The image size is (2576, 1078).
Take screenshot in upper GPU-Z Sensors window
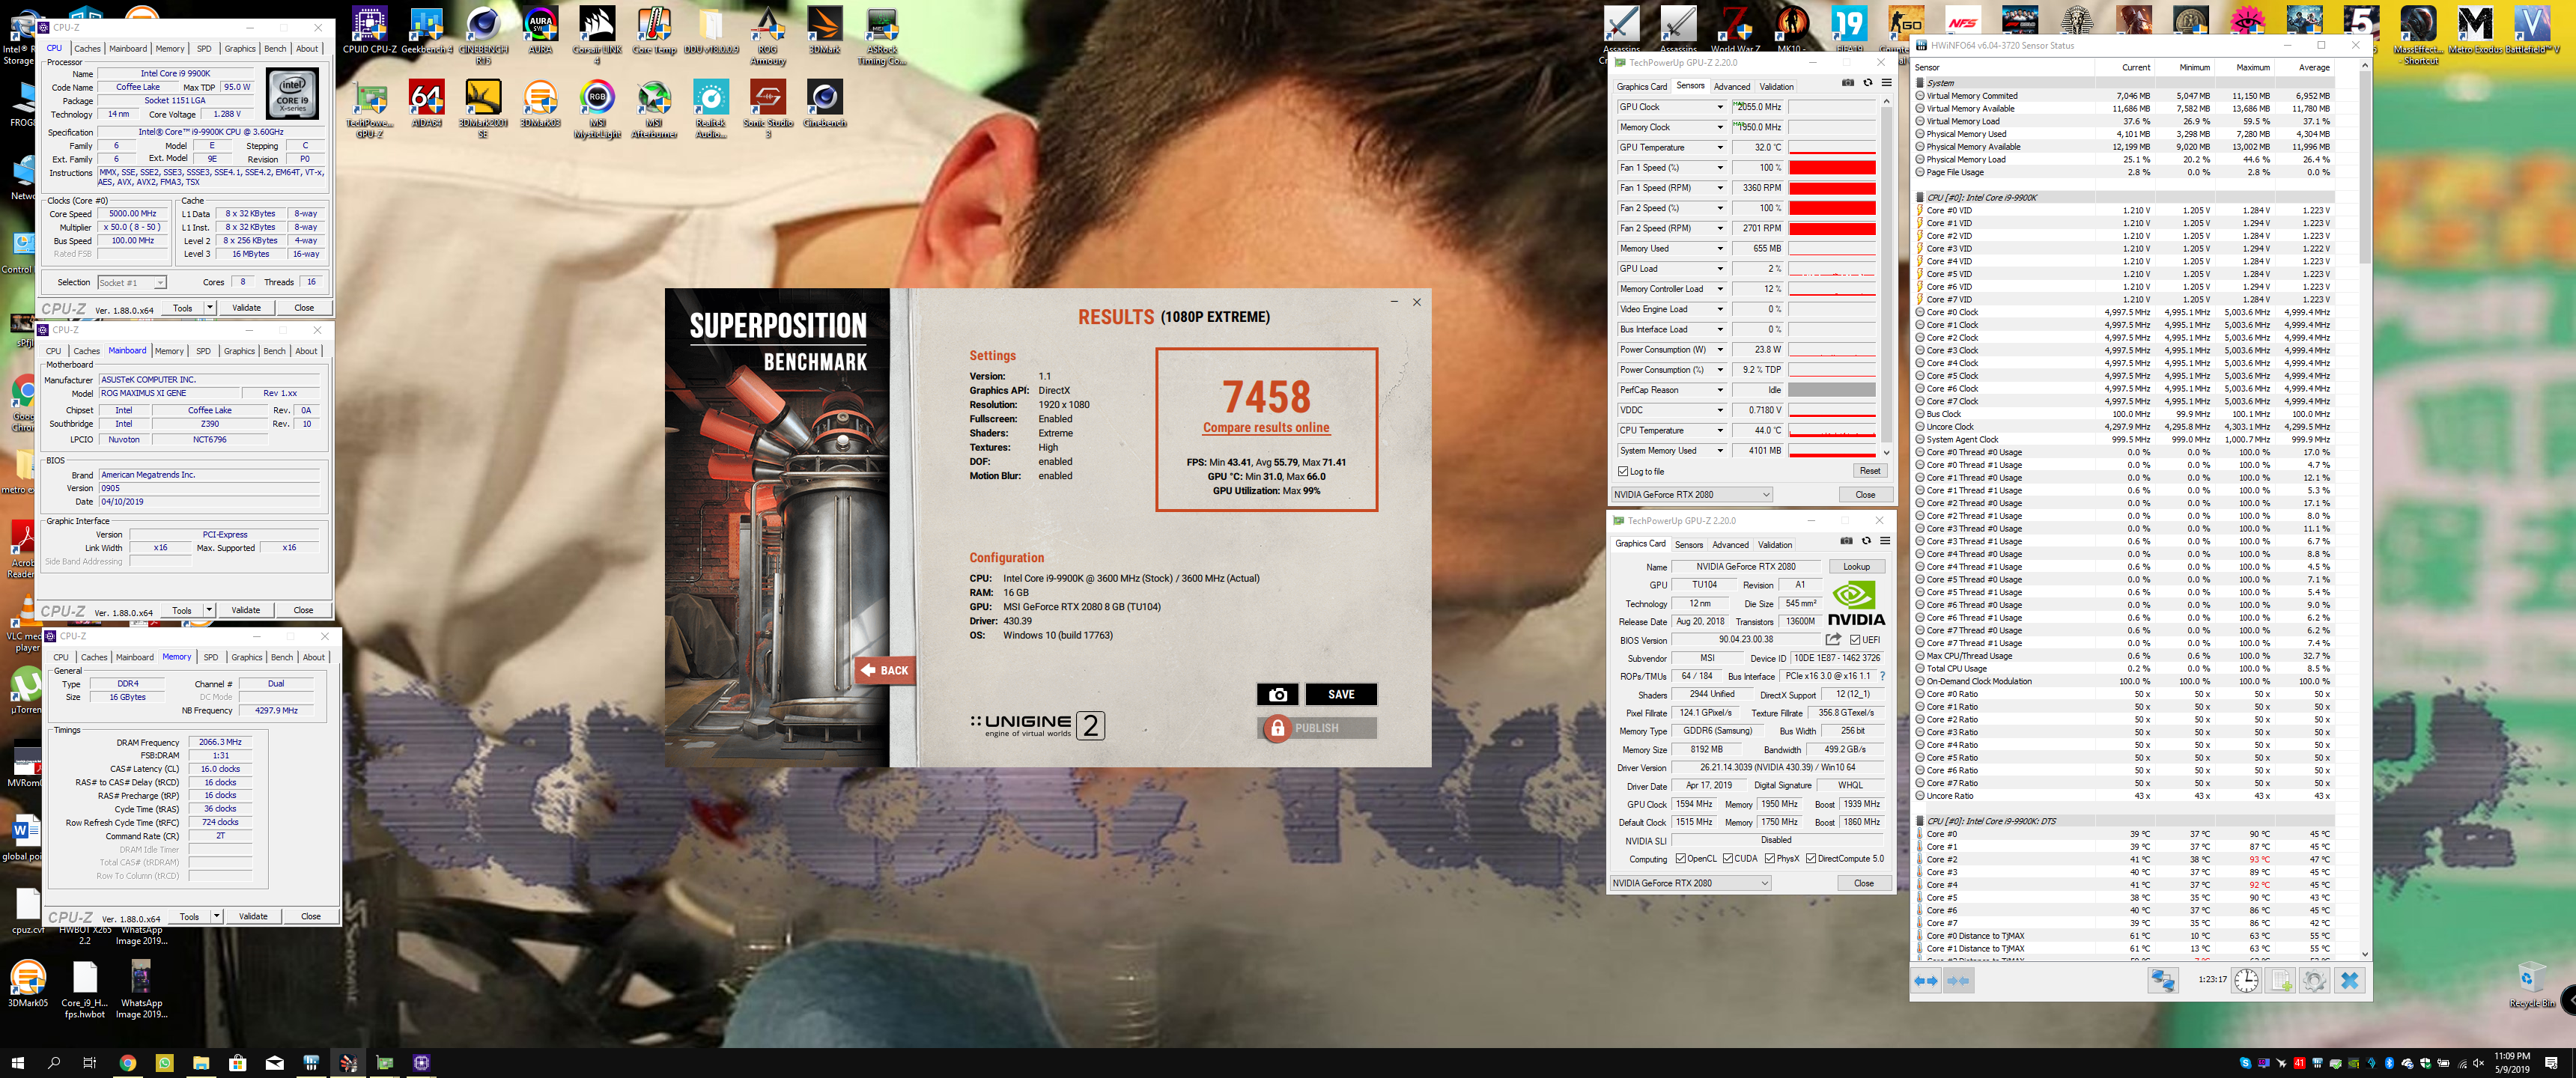point(1848,83)
